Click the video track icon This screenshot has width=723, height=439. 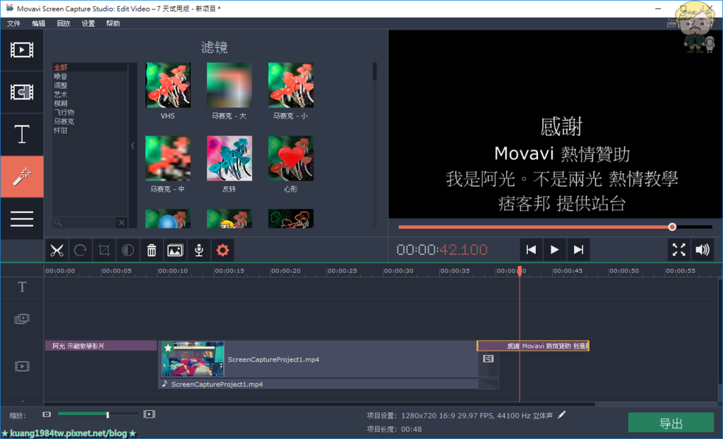pyautogui.click(x=22, y=366)
